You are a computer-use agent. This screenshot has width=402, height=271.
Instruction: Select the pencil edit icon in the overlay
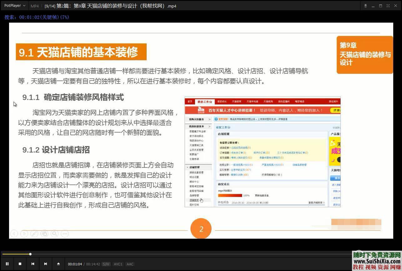pos(35,233)
